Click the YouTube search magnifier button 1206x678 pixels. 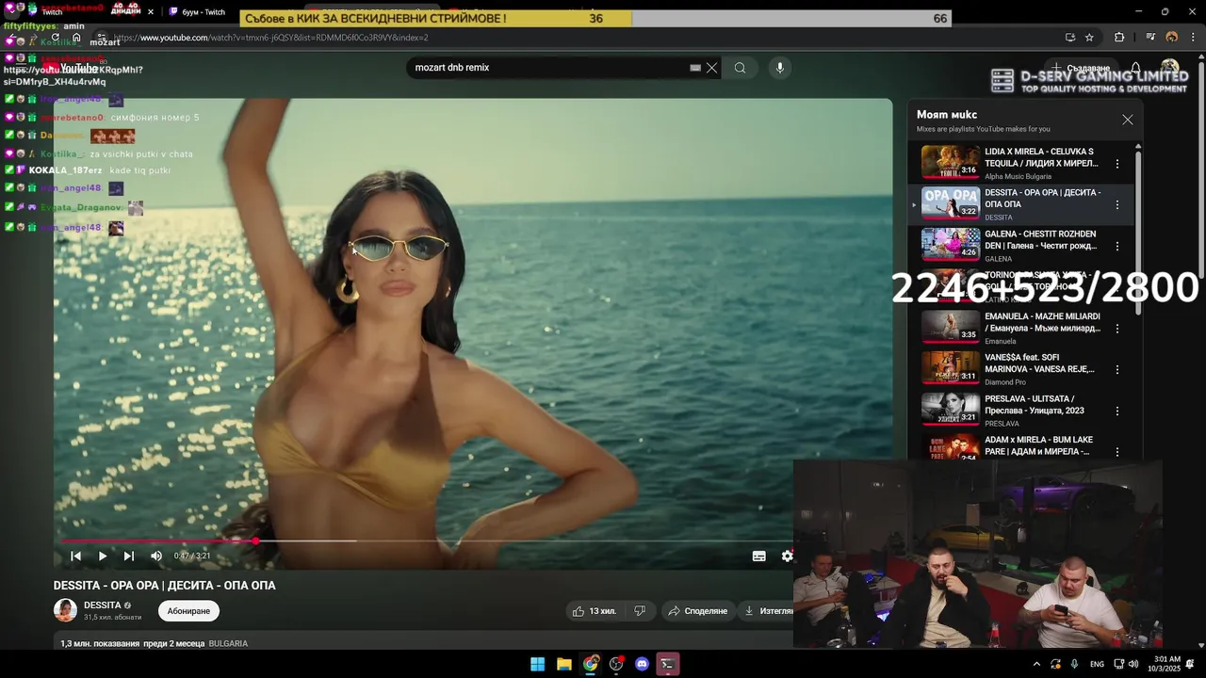[741, 68]
